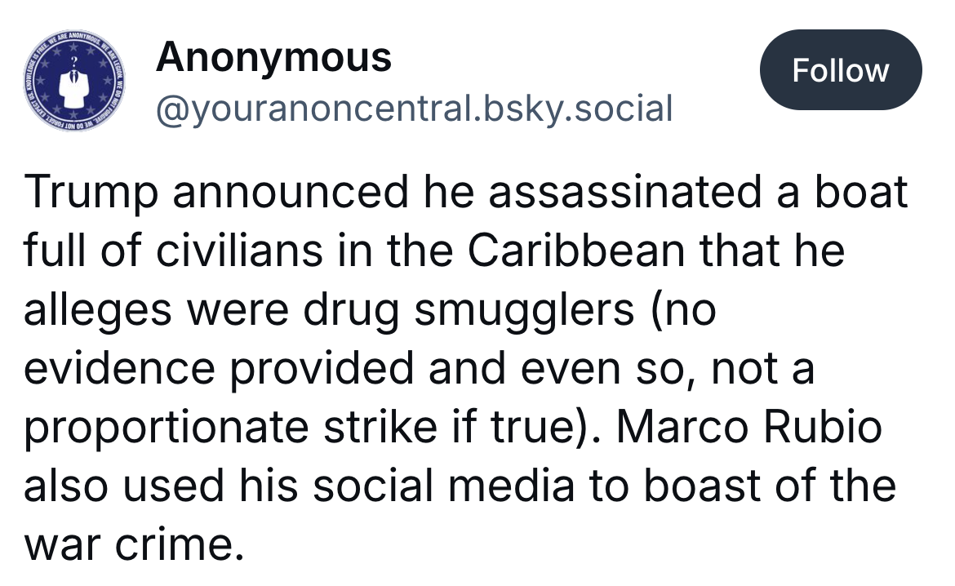Click the word "proportionate" in the post

pos(169,428)
